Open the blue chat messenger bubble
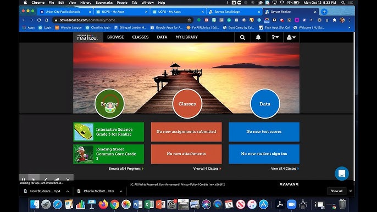 point(342,174)
